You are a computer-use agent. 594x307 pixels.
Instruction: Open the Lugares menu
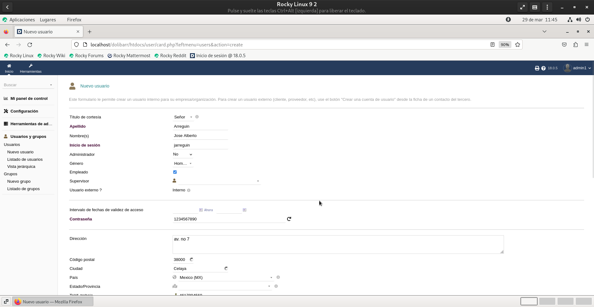click(x=48, y=20)
